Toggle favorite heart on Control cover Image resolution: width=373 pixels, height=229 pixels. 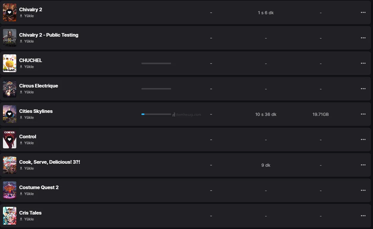pos(9,139)
